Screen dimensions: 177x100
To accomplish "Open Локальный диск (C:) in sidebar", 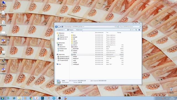I will pos(64,56).
